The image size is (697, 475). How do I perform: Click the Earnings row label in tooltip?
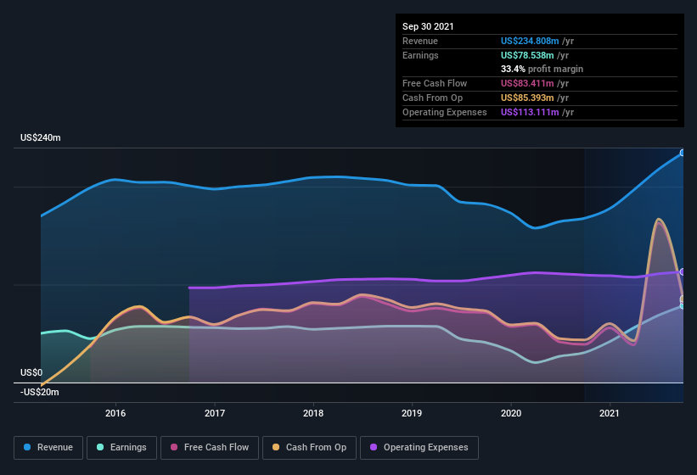(420, 55)
